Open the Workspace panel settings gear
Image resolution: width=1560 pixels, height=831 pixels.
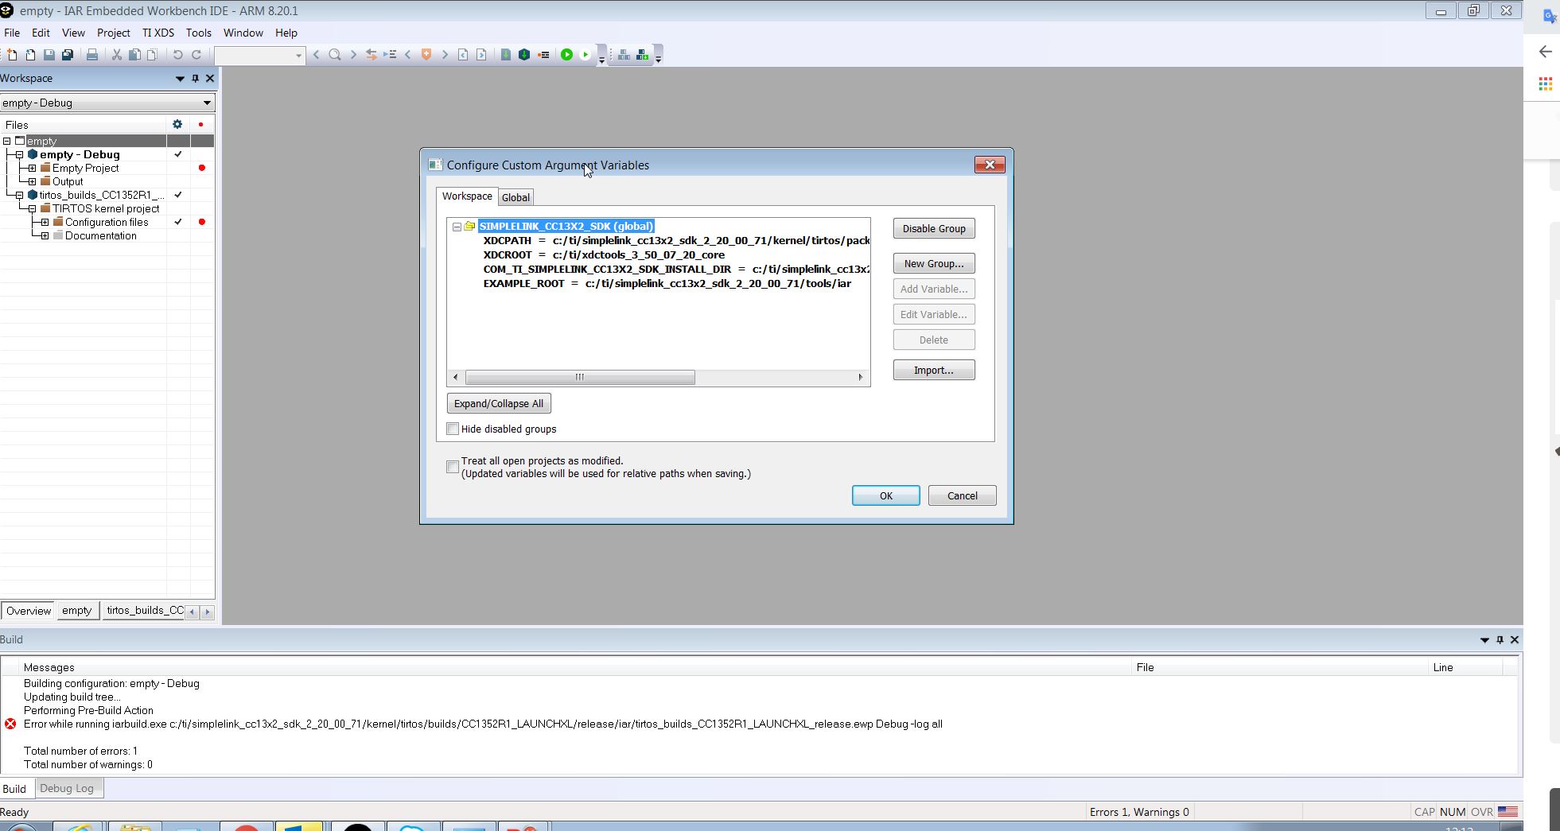(x=177, y=124)
